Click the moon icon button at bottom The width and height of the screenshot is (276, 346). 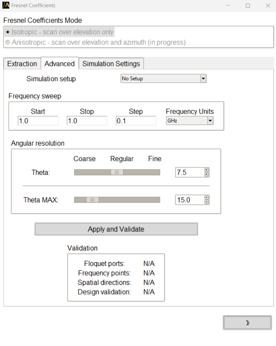coord(247,323)
